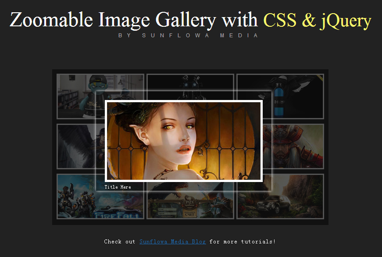This screenshot has height=257, width=382.
Task: Open the Sunflowa Media Blog link
Action: [x=172, y=241]
